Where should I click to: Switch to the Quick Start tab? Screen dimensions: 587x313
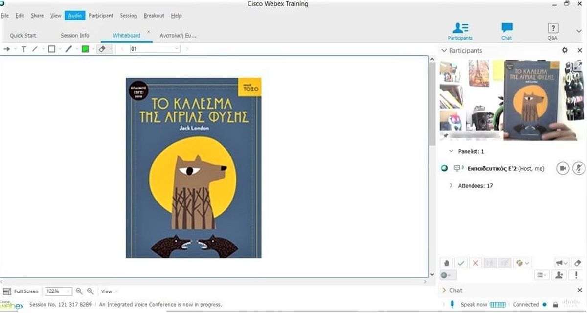click(23, 36)
